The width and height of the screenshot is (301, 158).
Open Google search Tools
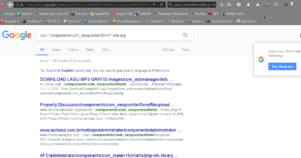click(185, 50)
